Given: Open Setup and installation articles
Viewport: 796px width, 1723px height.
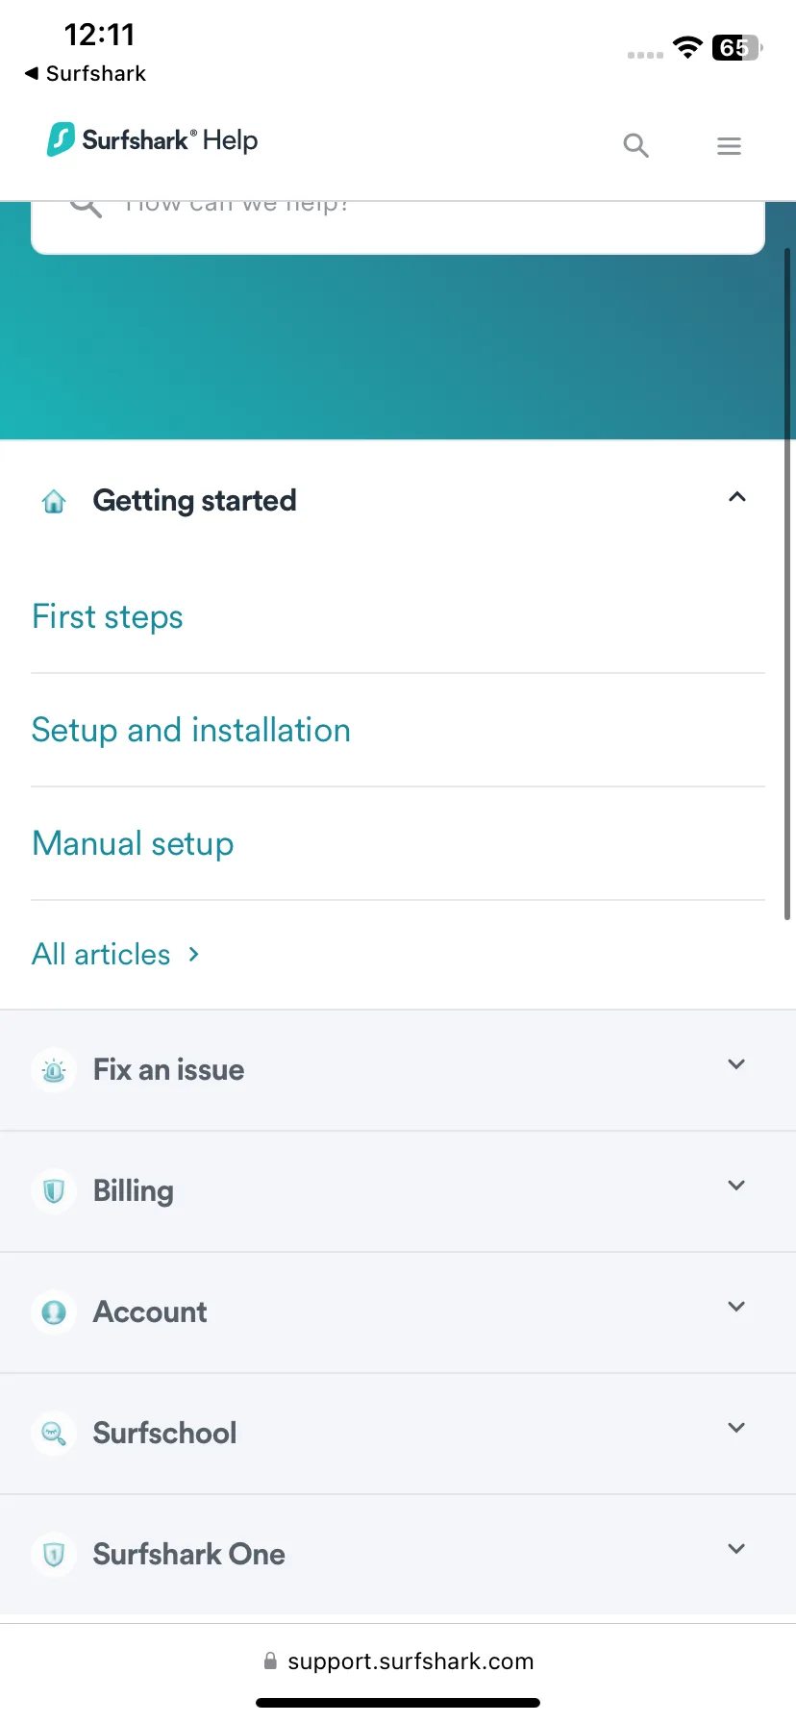Looking at the screenshot, I should coord(191,731).
